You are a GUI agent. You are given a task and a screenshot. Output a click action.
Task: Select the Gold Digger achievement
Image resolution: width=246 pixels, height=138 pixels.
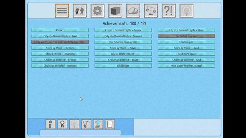point(123,66)
